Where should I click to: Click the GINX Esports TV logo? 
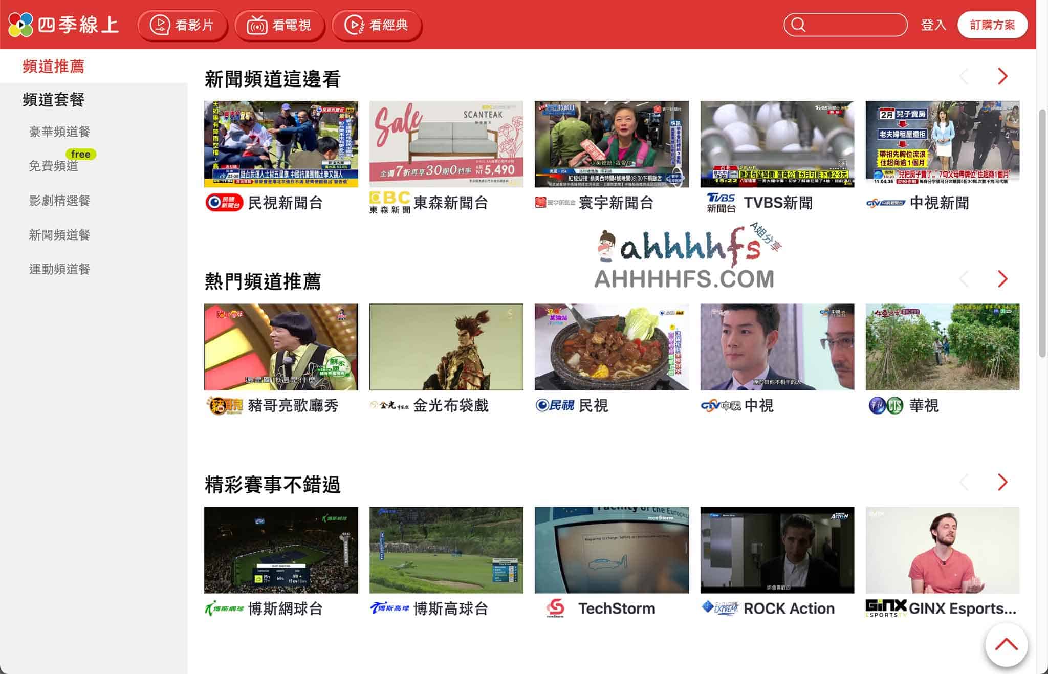pyautogui.click(x=885, y=608)
